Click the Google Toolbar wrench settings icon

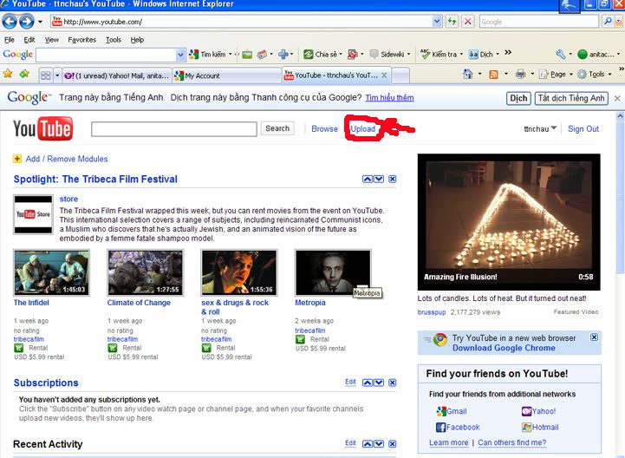click(x=561, y=54)
